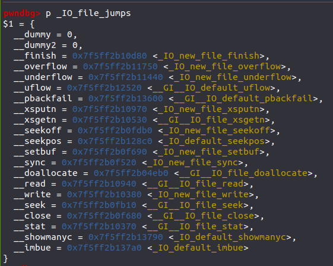The height and width of the screenshot is (266, 333).
Task: Click the __seek field name
Action: click(30, 205)
